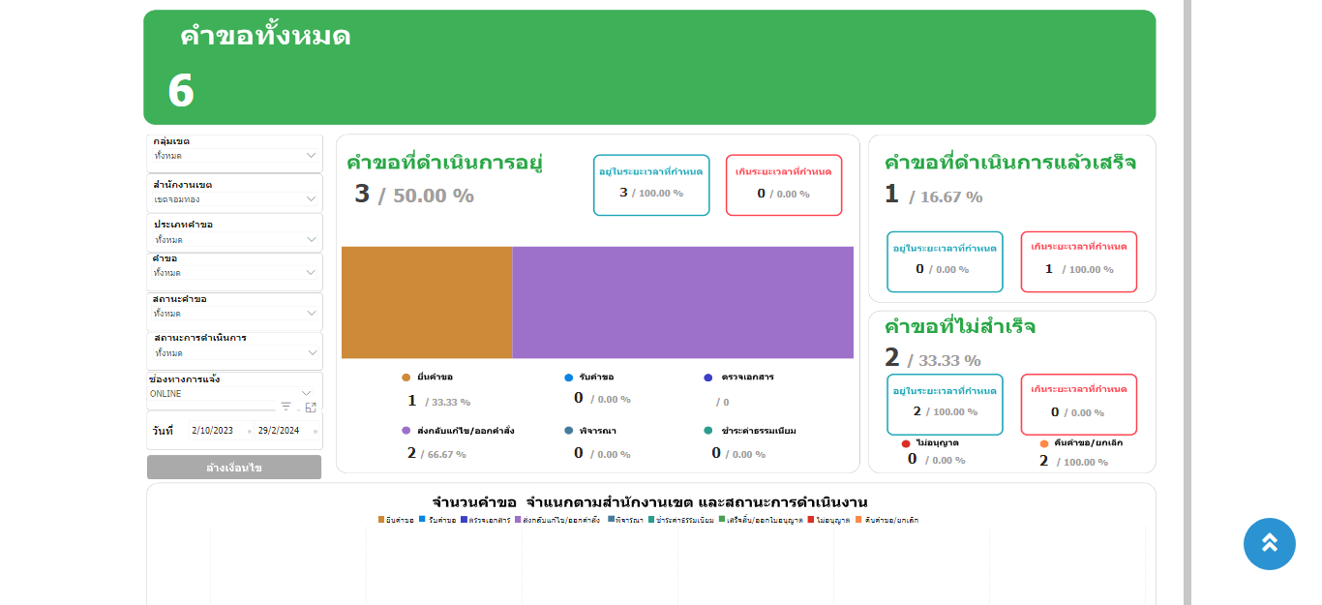This screenshot has width=1322, height=605.
Task: Expand the กลุ่มเขต dropdown
Action: point(311,155)
